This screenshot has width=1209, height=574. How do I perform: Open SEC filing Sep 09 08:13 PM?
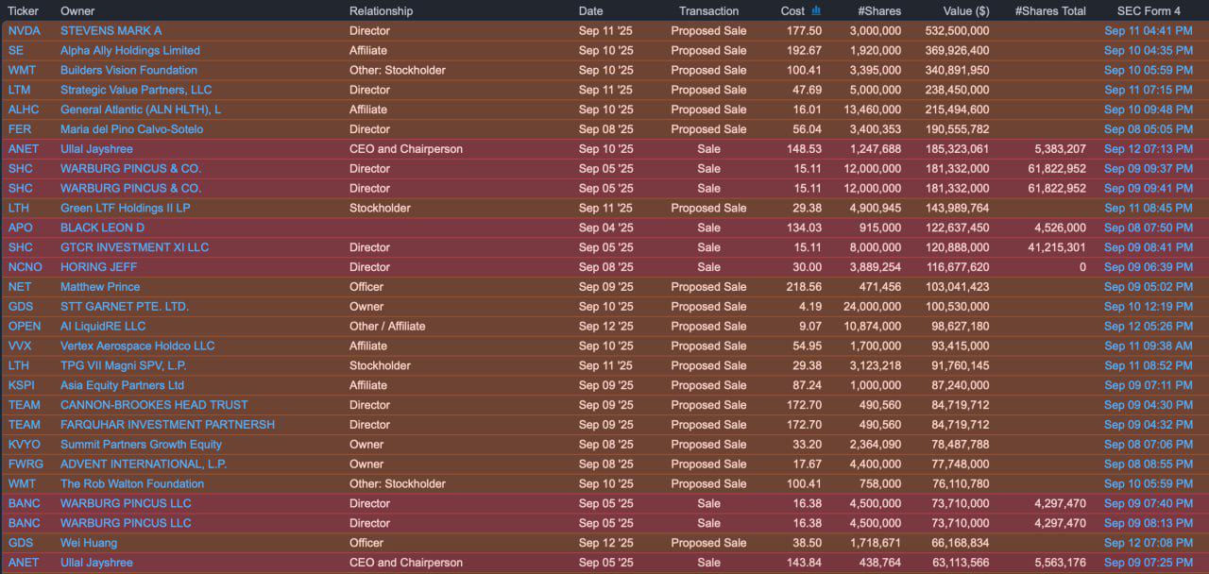pyautogui.click(x=1149, y=523)
